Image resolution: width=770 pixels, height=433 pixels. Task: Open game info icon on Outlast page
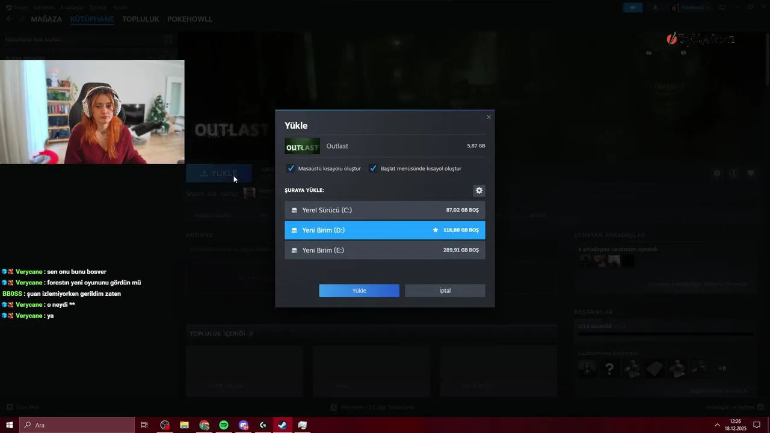click(x=733, y=173)
